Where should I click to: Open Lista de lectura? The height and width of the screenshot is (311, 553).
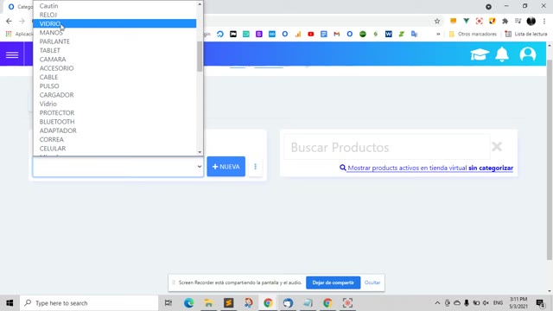[x=526, y=34]
